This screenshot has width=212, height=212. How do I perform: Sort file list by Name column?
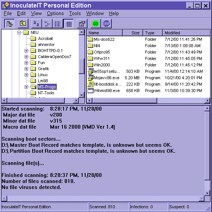[x=104, y=33]
